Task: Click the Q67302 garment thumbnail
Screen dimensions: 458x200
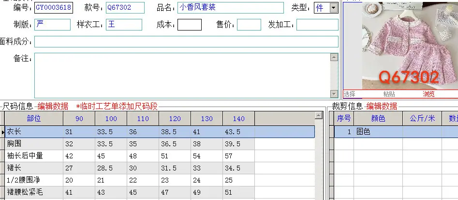Action: [x=410, y=46]
